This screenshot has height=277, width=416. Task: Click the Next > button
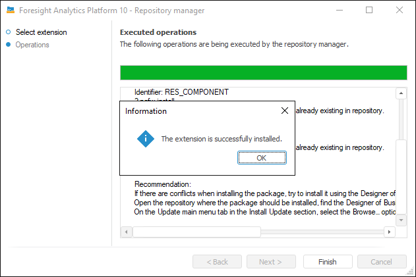tap(270, 262)
